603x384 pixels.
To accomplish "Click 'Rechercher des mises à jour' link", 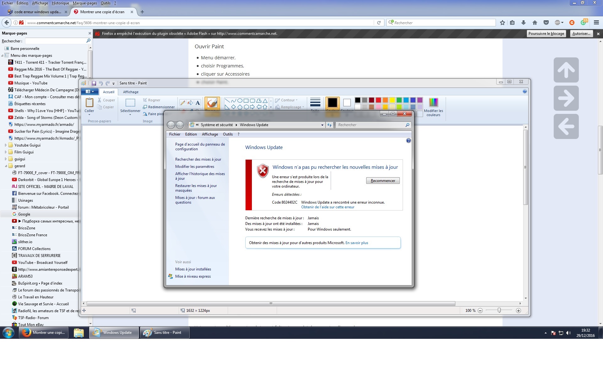I will click(198, 159).
